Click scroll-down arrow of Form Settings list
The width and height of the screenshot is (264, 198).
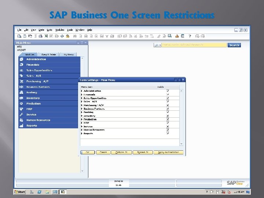coord(181,144)
